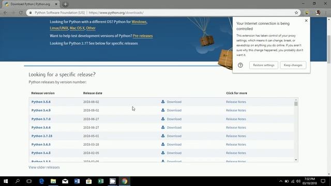331x186 pixels.
Task: Click download icon for Python 3.5.6
Action: point(163,102)
